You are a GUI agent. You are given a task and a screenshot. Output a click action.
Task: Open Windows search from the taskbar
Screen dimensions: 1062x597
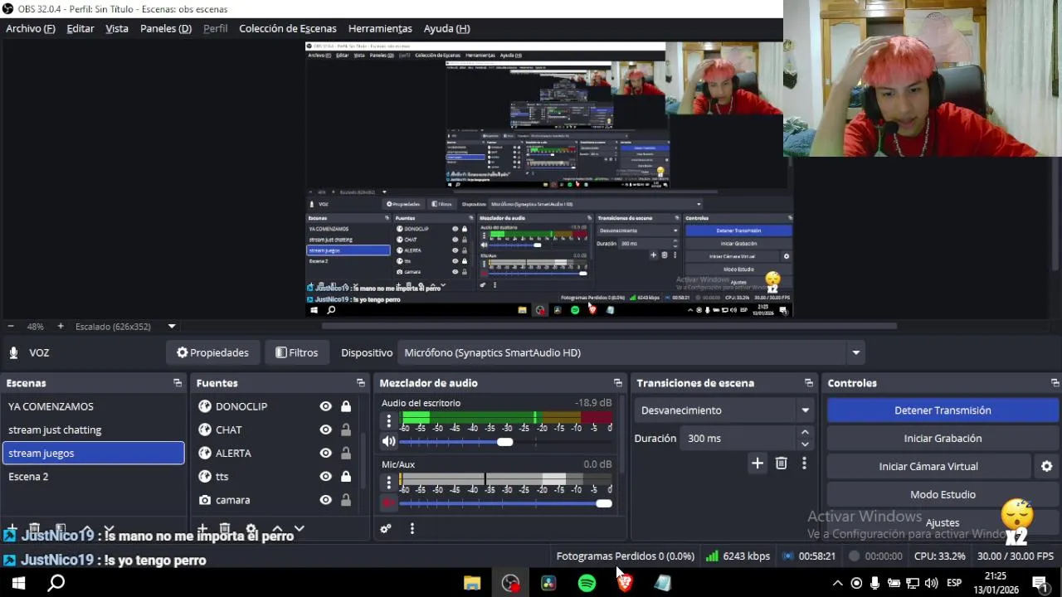tap(56, 583)
